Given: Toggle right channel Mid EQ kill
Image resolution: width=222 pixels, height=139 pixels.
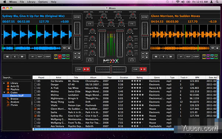Looking at the screenshot, I should pyautogui.click(x=136, y=47).
